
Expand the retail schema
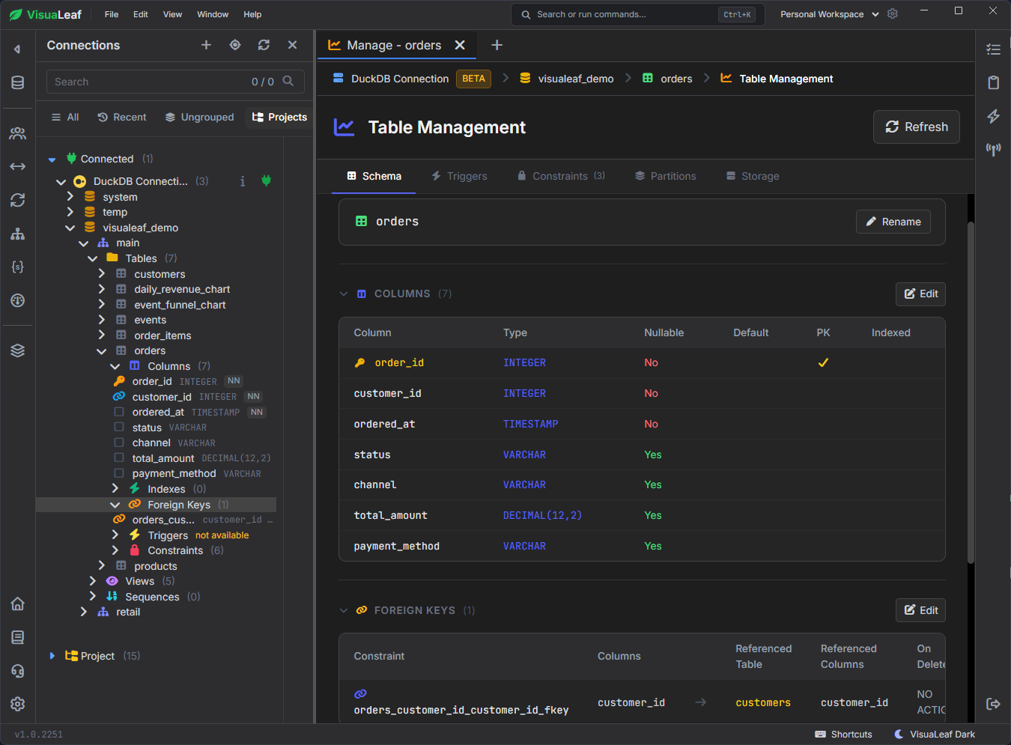tap(84, 611)
